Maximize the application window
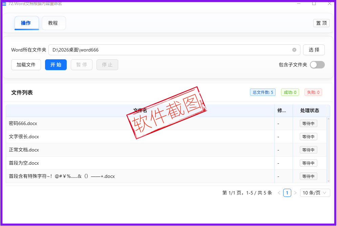Image resolution: width=337 pixels, height=226 pixels. pyautogui.click(x=314, y=3)
